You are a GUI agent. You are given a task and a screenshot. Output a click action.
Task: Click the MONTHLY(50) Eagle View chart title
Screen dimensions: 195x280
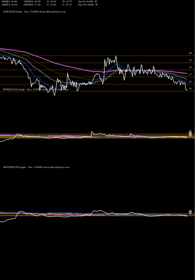click(x=36, y=167)
